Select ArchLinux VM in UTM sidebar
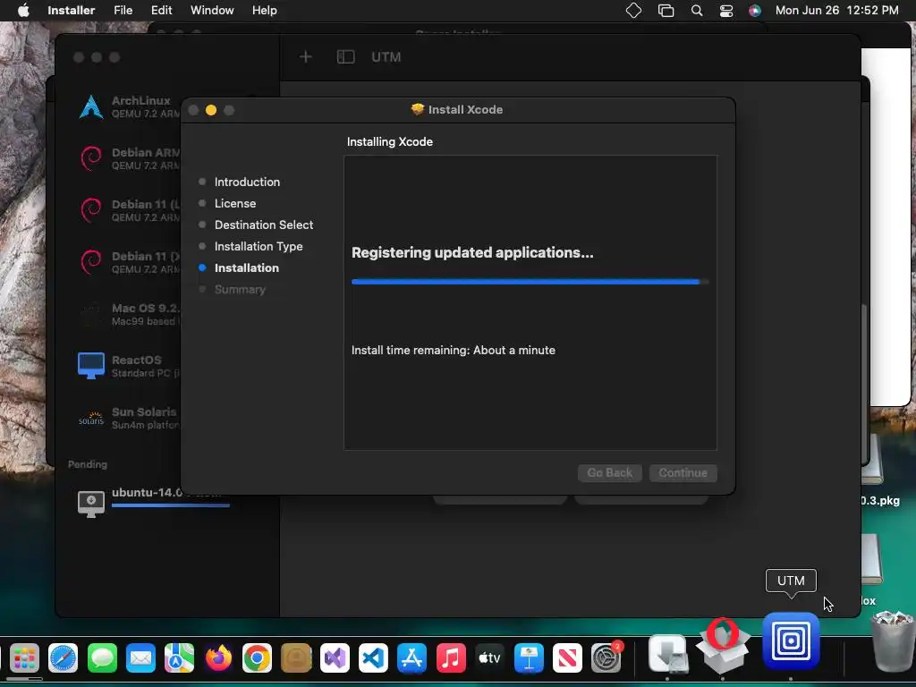Image resolution: width=916 pixels, height=687 pixels. [130, 106]
